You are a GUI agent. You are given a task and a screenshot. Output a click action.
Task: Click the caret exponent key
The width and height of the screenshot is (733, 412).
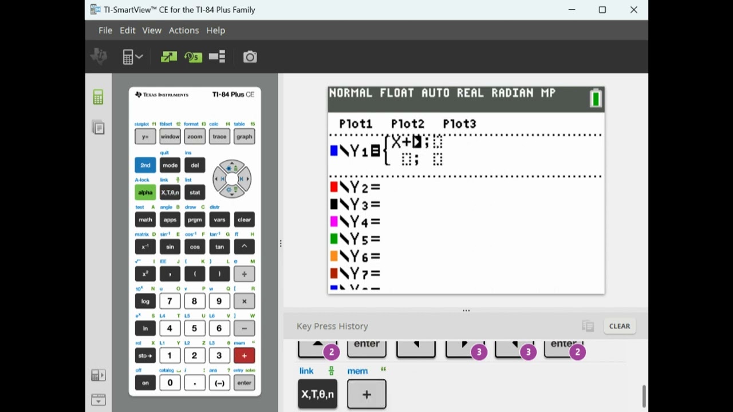coord(244,247)
